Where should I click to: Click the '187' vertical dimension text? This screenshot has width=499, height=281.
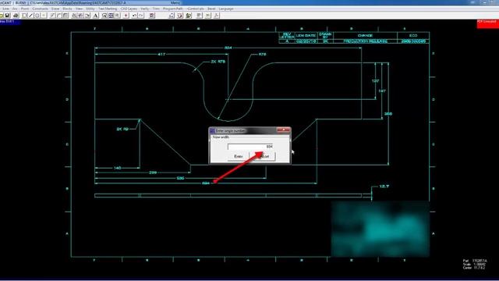[382, 91]
